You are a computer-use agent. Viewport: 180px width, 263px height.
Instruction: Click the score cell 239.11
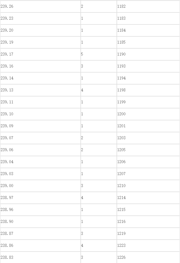point(40,102)
